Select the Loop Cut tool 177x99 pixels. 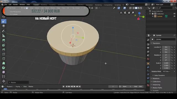pyautogui.click(x=4, y=54)
